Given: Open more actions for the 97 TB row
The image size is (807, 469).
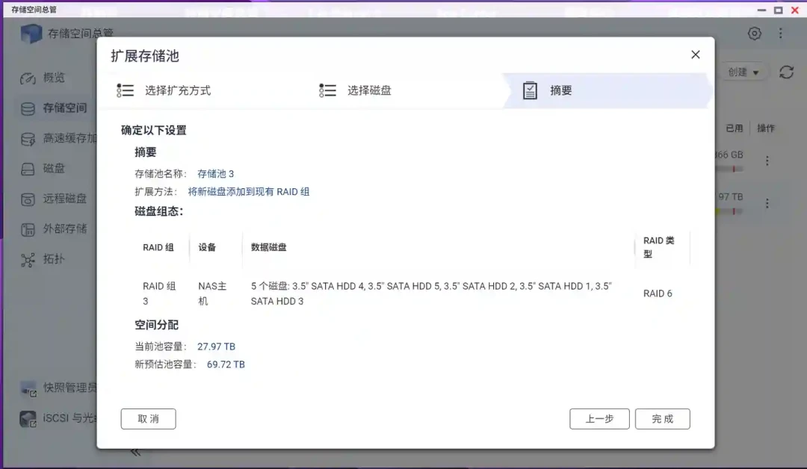Looking at the screenshot, I should pyautogui.click(x=767, y=203).
